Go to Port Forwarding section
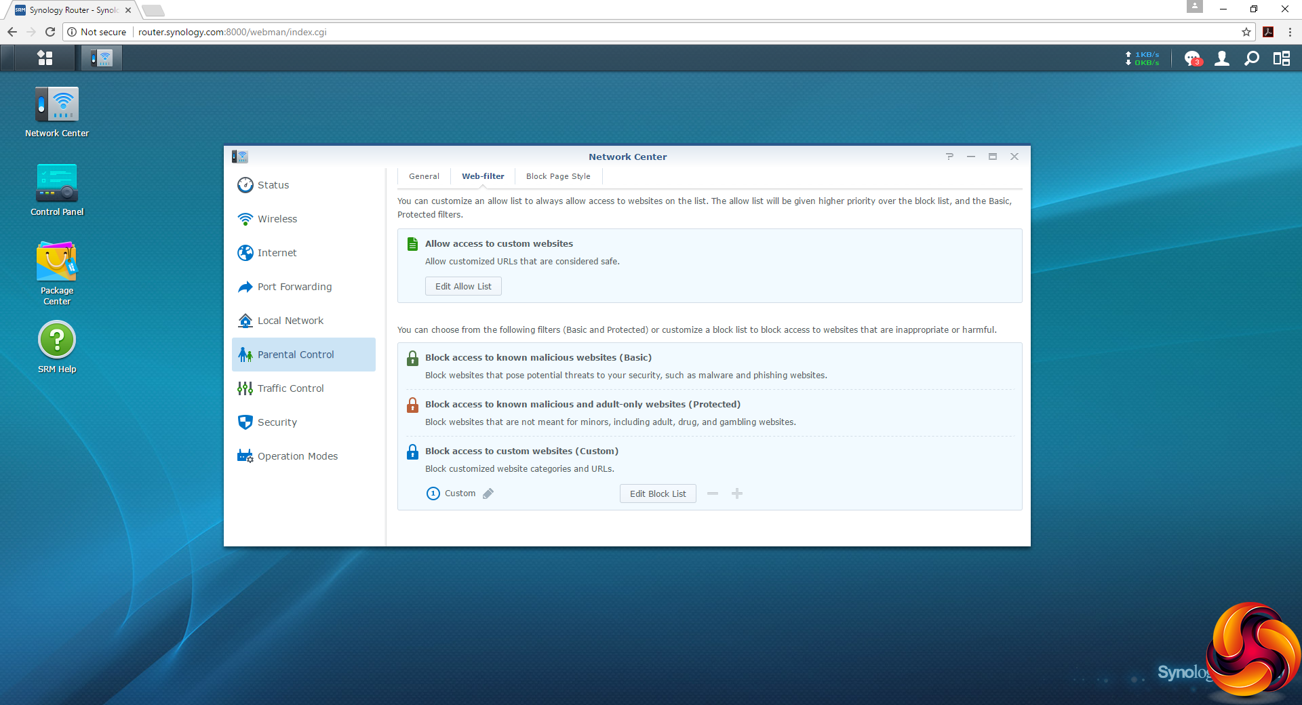 [x=304, y=287]
